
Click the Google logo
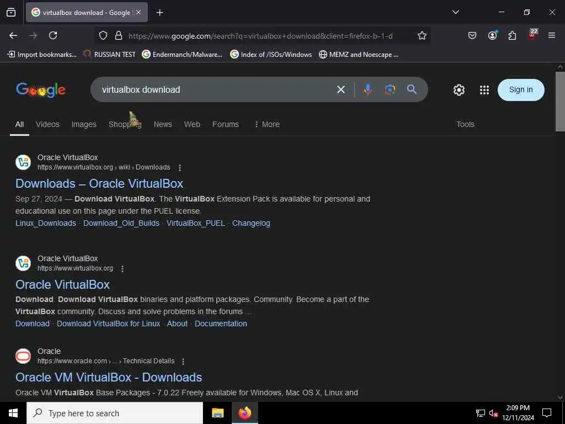pyautogui.click(x=41, y=90)
